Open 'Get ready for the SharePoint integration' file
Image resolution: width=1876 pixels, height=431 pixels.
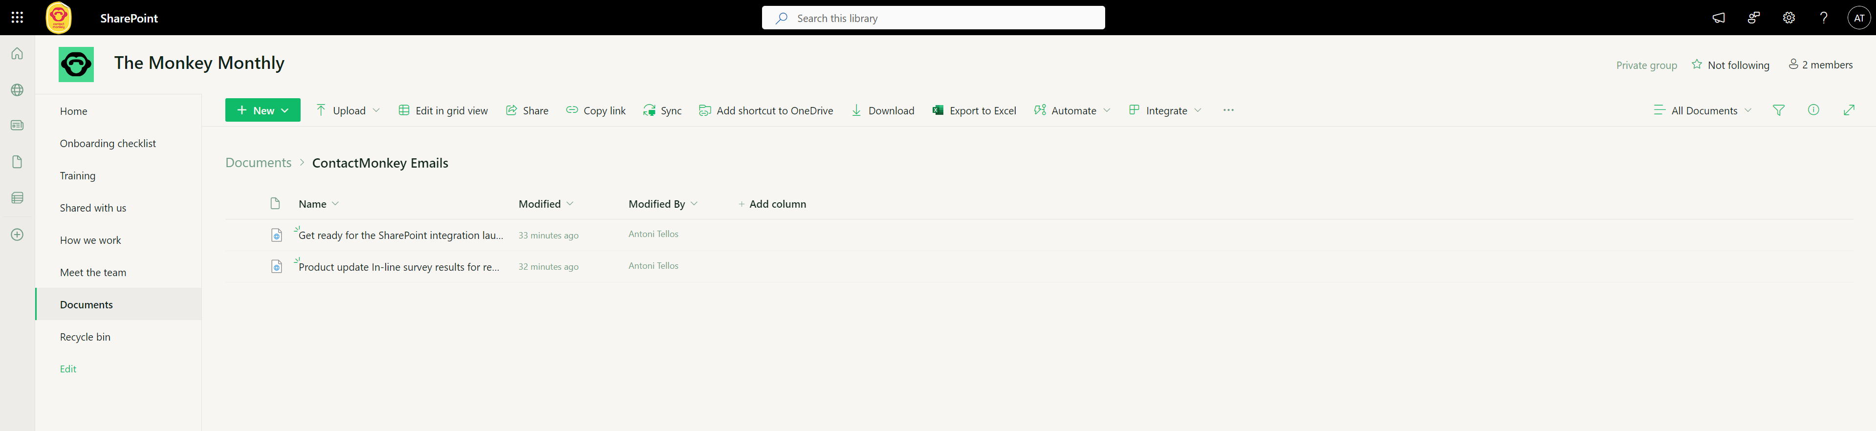[400, 235]
